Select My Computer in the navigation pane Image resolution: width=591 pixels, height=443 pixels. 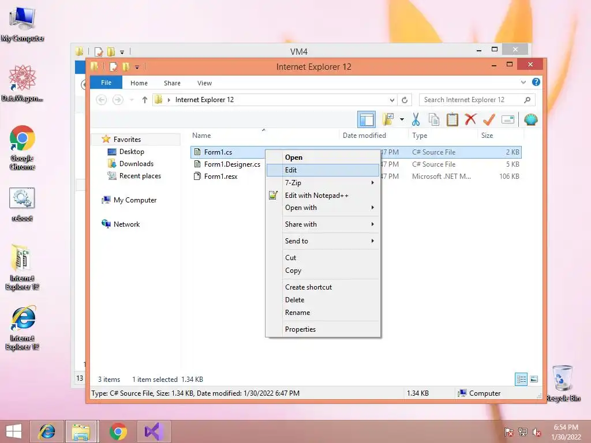pyautogui.click(x=135, y=200)
